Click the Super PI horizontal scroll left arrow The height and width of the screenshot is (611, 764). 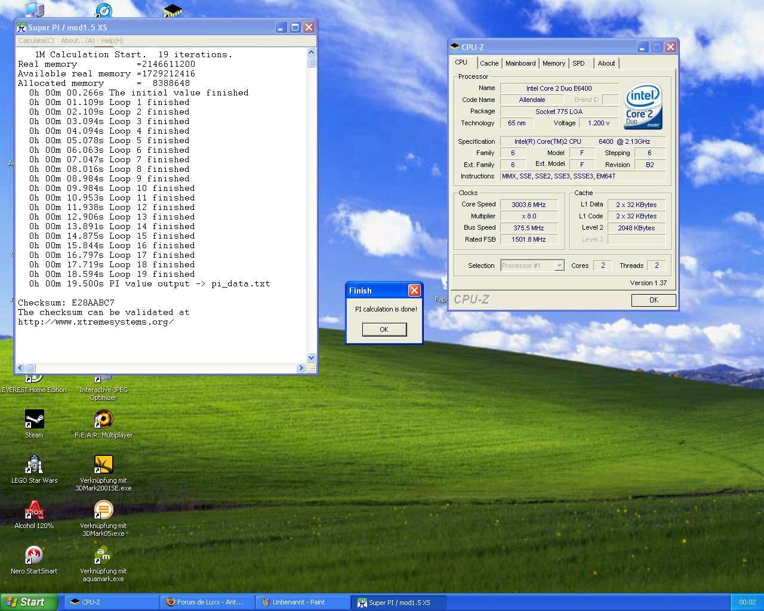click(x=20, y=368)
